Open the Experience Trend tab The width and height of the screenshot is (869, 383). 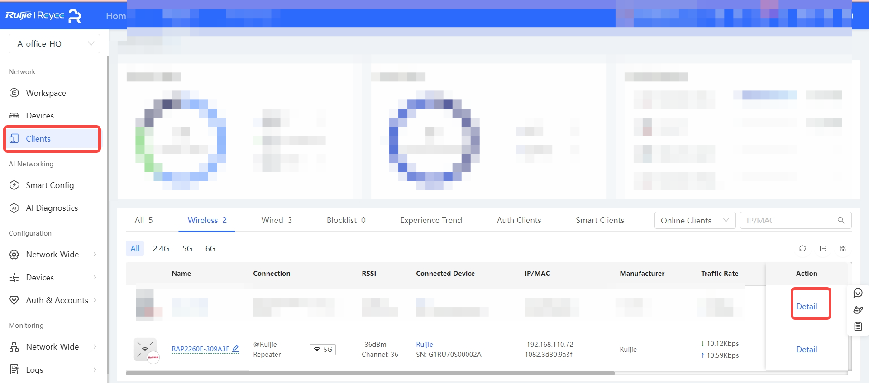point(431,220)
